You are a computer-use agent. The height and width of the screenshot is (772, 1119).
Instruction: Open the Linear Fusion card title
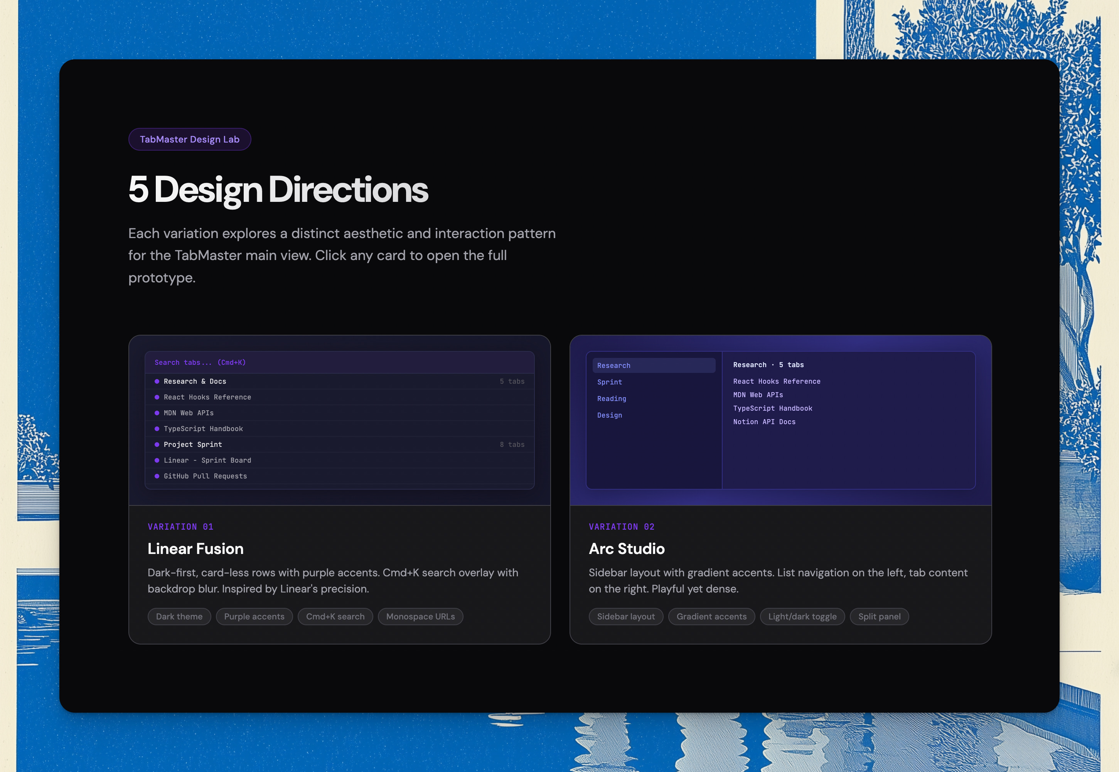pos(195,549)
